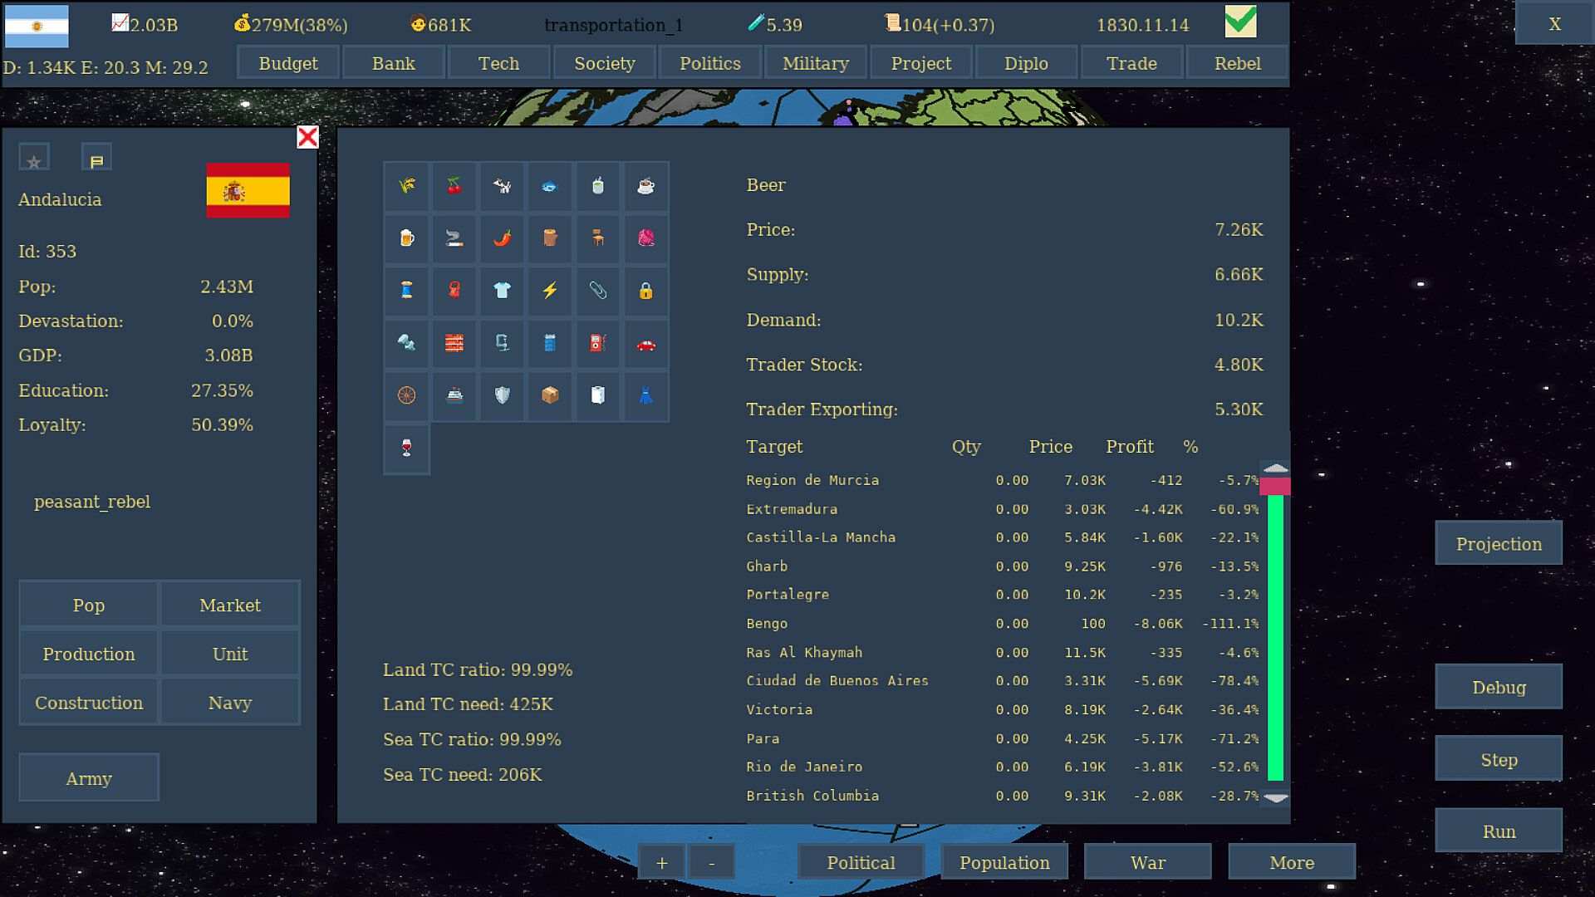Choose the red car goods icon
The width and height of the screenshot is (1595, 897).
(645, 343)
